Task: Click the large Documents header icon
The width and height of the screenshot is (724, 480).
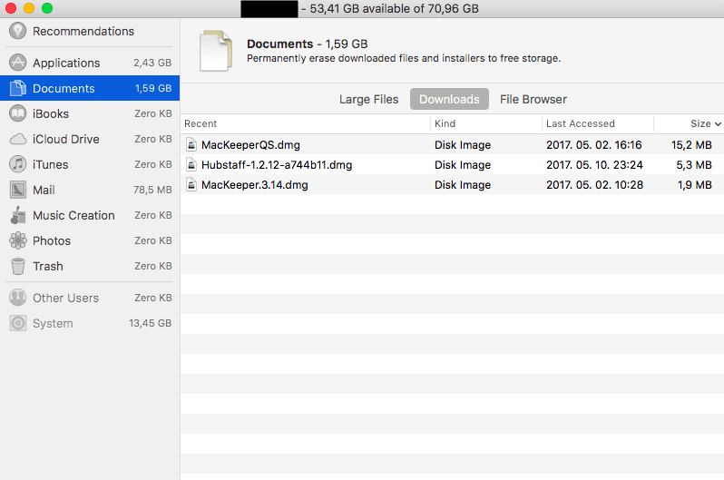Action: click(216, 51)
